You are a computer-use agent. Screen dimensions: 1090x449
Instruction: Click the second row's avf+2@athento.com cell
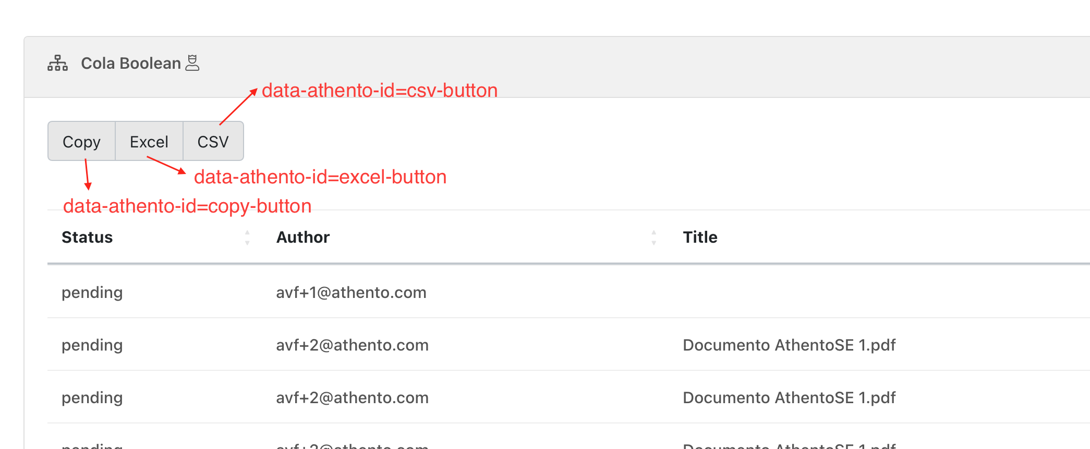click(352, 345)
